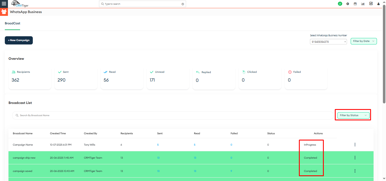
Task: Select the 'campaign ship new' broadcast name
Action: 24,158
